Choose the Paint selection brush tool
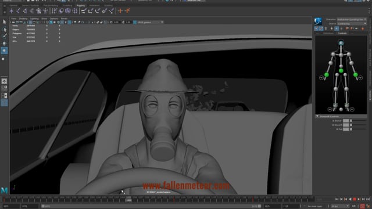Screen dimensions: 372x209 pyautogui.click(x=4, y=36)
